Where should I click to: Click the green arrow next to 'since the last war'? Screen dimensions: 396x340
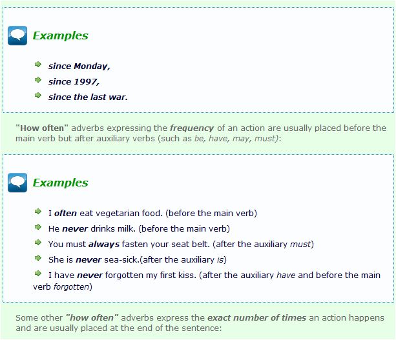coord(39,96)
